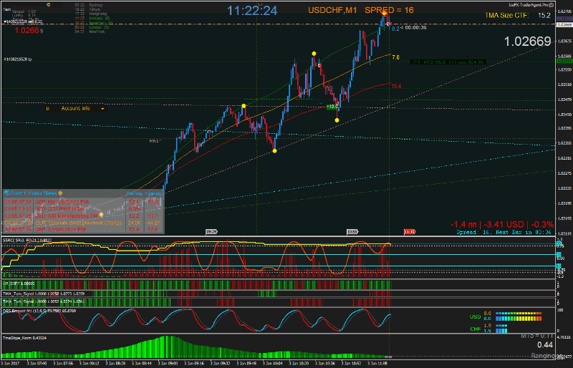The width and height of the screenshot is (573, 368).
Task: Select the GBP Manufacturing PMI news row
Action: pos(83,202)
